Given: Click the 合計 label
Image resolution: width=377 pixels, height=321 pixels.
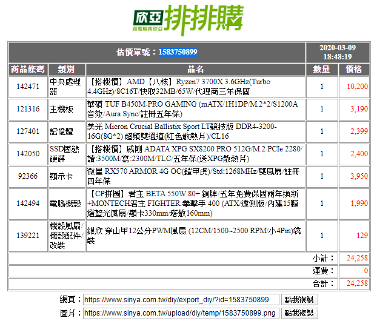Looking at the screenshot, I should tap(324, 284).
